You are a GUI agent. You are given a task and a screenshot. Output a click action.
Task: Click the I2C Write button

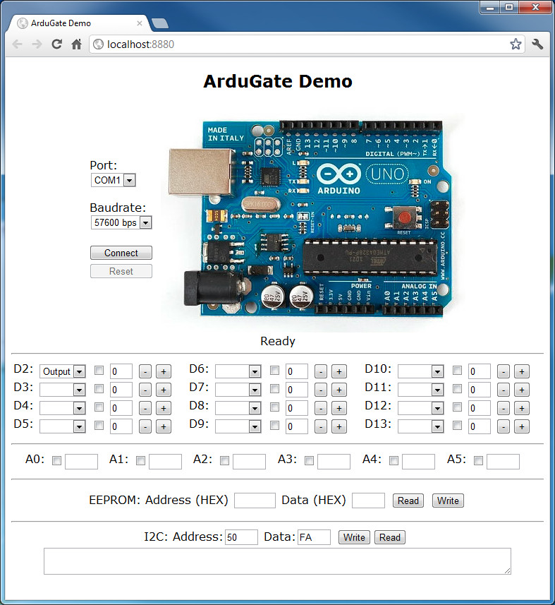point(354,537)
